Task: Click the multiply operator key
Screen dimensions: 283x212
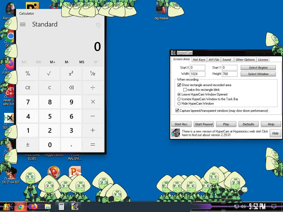Action: [93, 102]
